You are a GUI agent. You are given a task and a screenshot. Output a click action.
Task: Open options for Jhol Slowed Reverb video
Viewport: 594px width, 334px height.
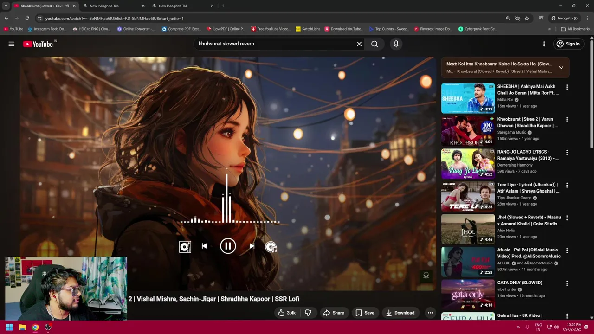point(567,218)
